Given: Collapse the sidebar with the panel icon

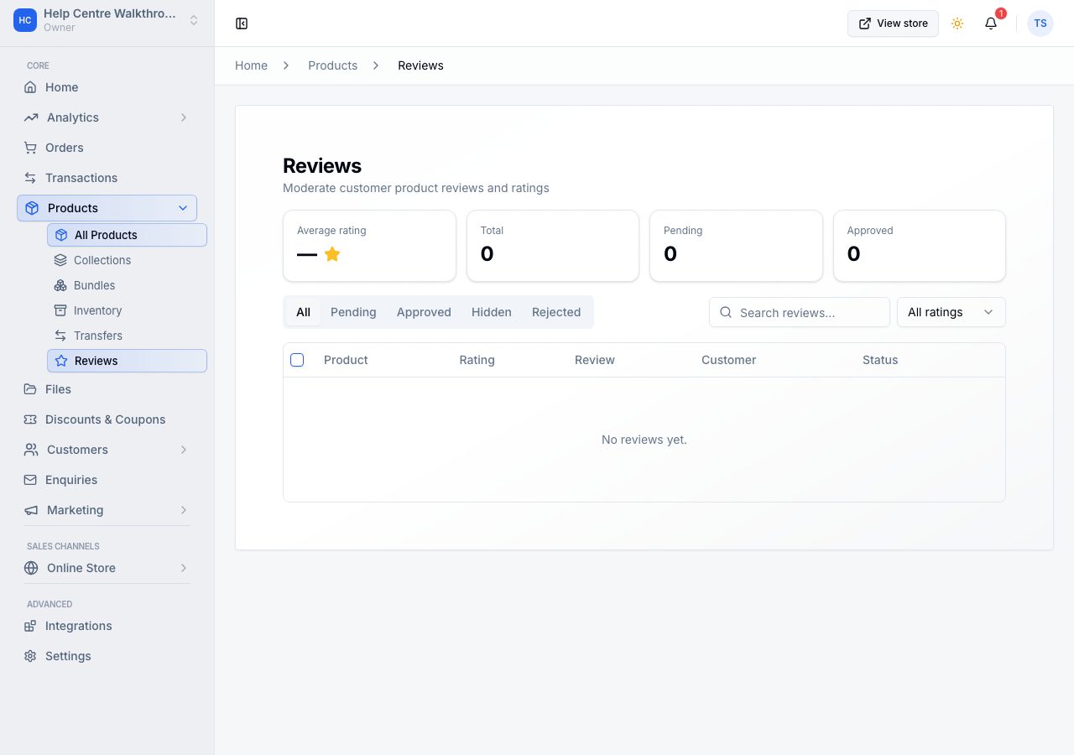Looking at the screenshot, I should click(x=242, y=23).
